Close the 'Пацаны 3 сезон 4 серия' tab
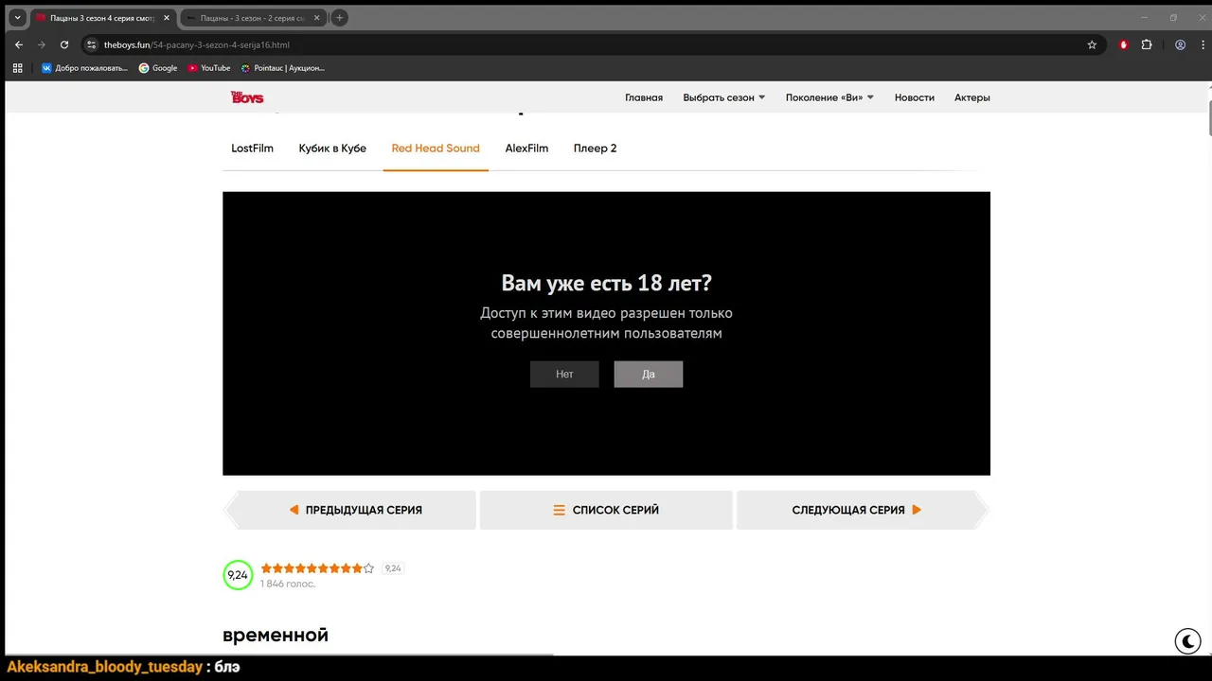This screenshot has width=1212, height=681. pos(166,18)
